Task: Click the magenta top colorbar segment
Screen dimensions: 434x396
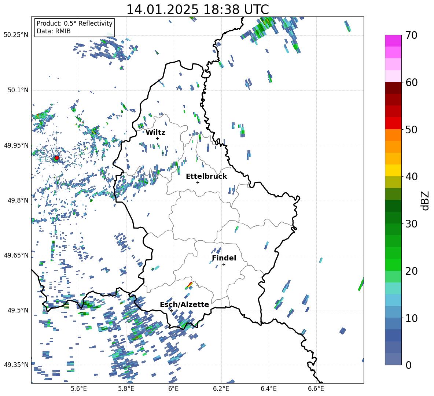Action: (393, 41)
